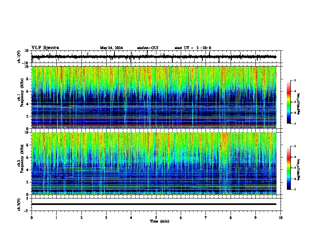The image size is (316, 244).
Task: Click the ch.1 spectrogram color bar
Action: (288, 102)
